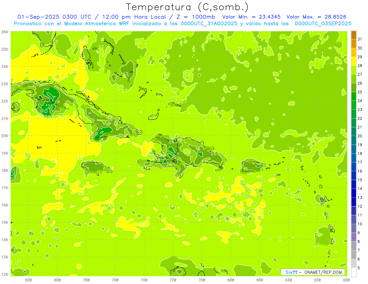The height and width of the screenshot is (284, 368).
Task: Pick the teal legend swatch between 19 and 20
Action: pos(354,140)
